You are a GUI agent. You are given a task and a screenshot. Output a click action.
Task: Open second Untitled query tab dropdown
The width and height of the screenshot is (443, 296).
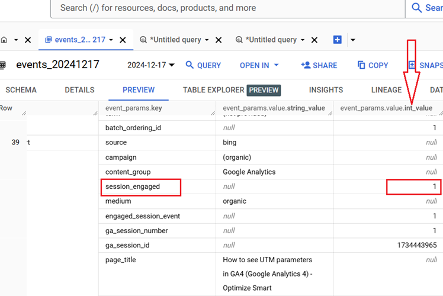pos(303,40)
